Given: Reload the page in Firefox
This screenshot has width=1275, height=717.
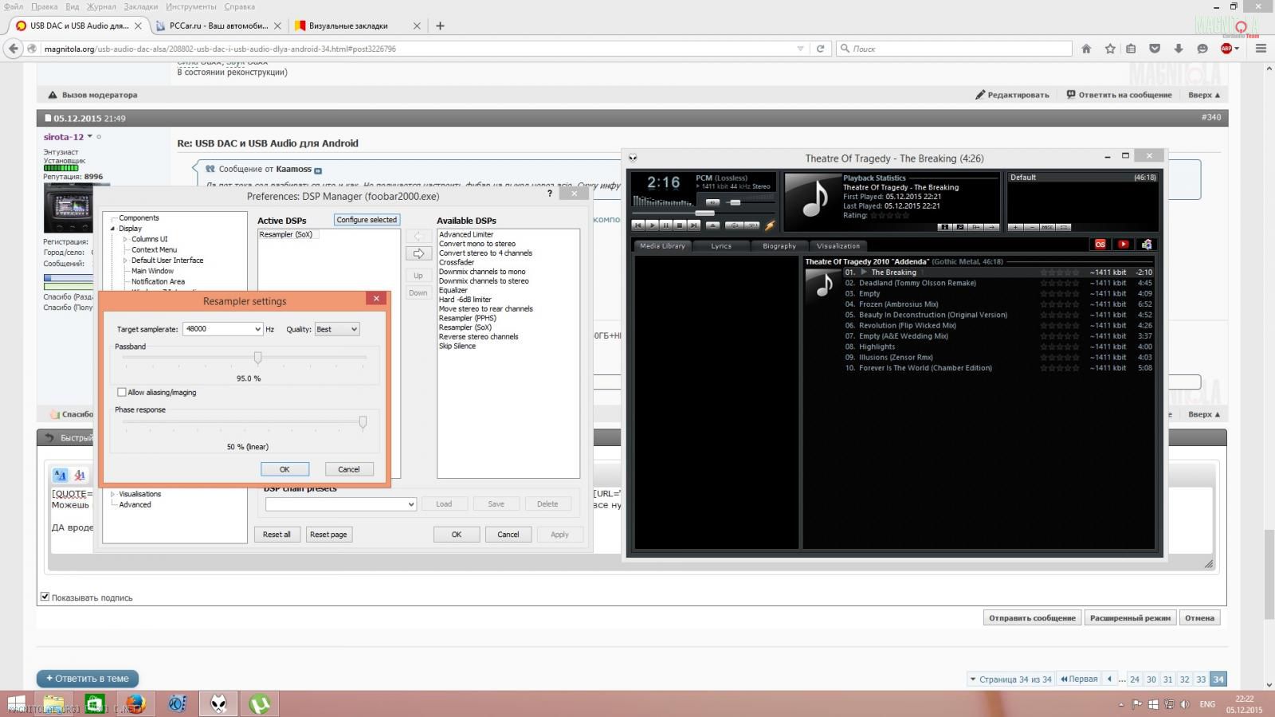Looking at the screenshot, I should pyautogui.click(x=820, y=49).
